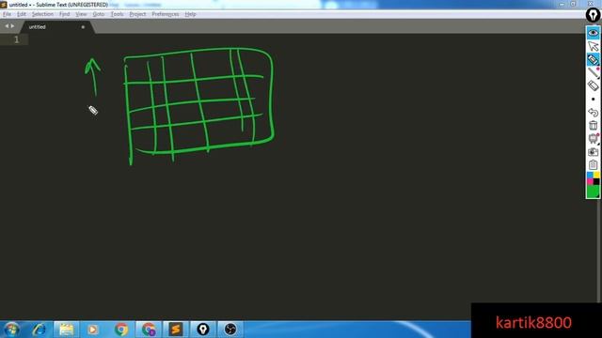
Task: Open the File menu
Action: (x=7, y=14)
